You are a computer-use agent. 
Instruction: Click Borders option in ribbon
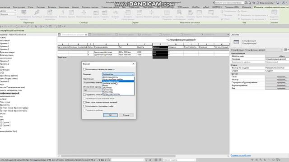coord(227,15)
